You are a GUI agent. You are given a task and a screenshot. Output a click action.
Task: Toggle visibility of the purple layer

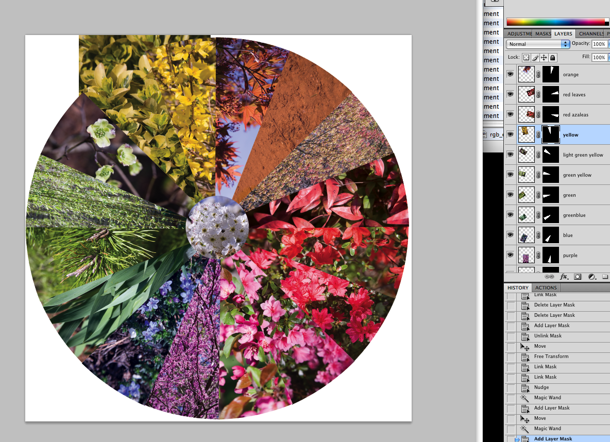coord(510,255)
